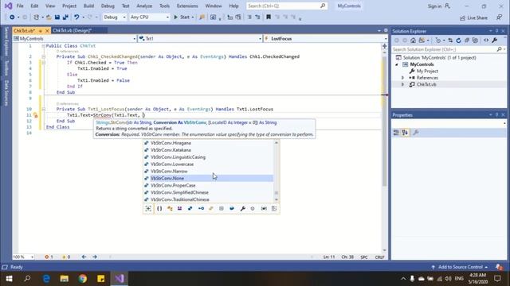Switch to the ChkTxt.vb [Design] tab
Viewport: 510px width, 286px height.
click(72, 30)
